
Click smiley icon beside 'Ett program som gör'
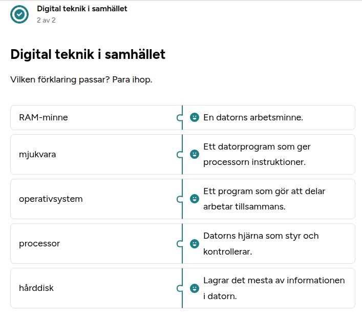[194, 199]
